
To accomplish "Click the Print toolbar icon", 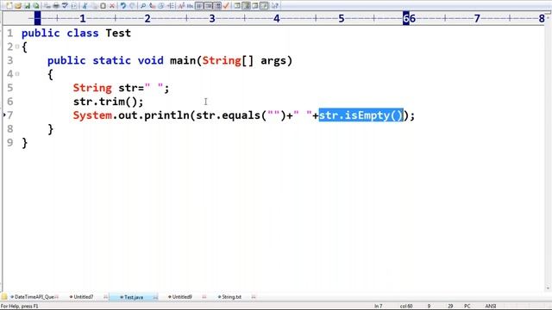I will (56, 6).
